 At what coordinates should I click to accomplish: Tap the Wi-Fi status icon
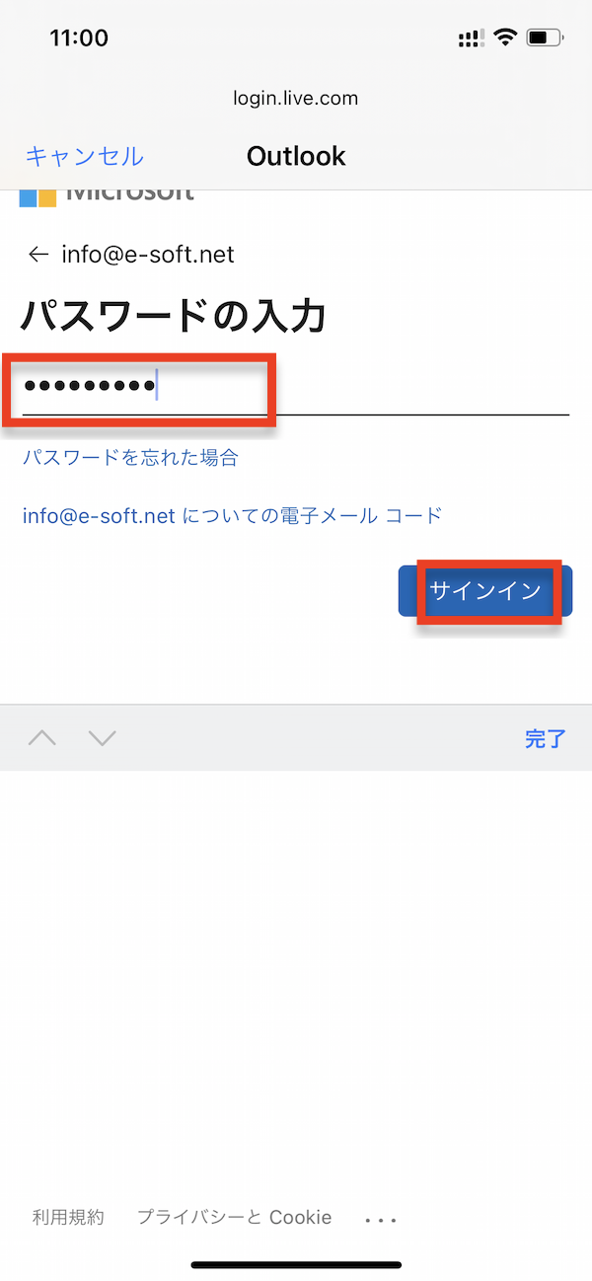[505, 38]
